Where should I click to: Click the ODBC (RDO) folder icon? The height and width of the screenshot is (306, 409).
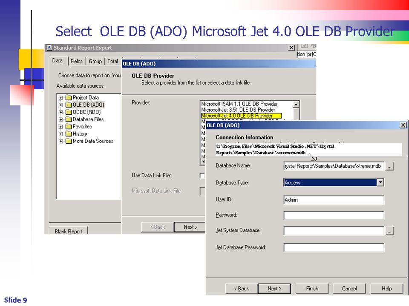point(68,112)
